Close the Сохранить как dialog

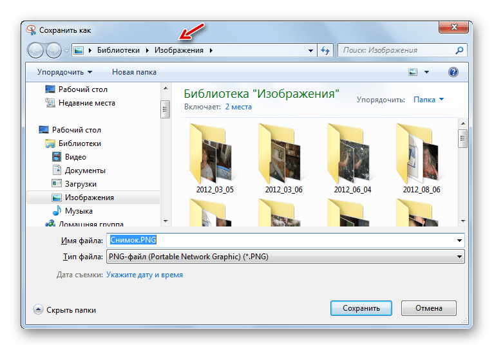click(453, 27)
